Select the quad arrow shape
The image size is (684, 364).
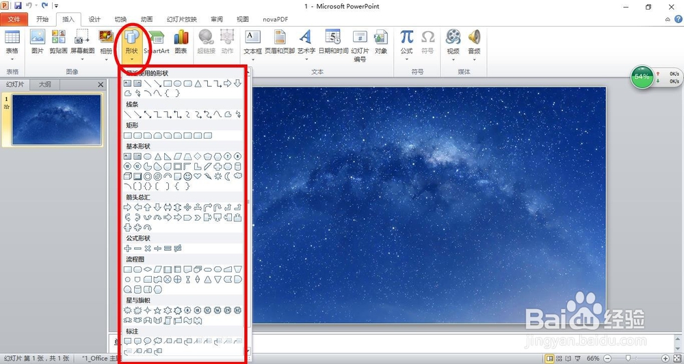click(187, 207)
